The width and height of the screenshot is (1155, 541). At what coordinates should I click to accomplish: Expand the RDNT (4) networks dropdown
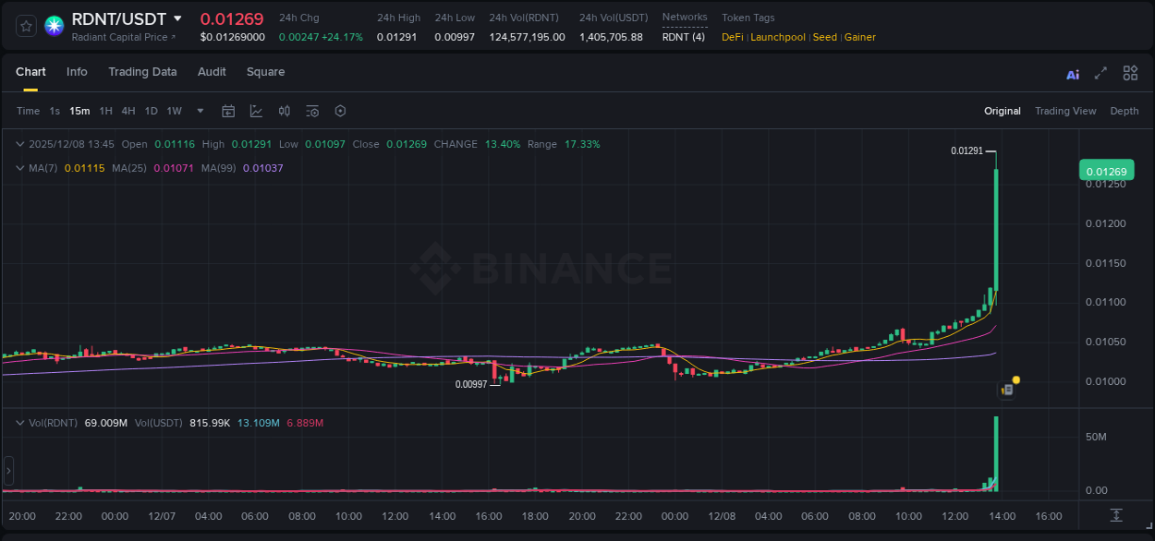pos(684,37)
